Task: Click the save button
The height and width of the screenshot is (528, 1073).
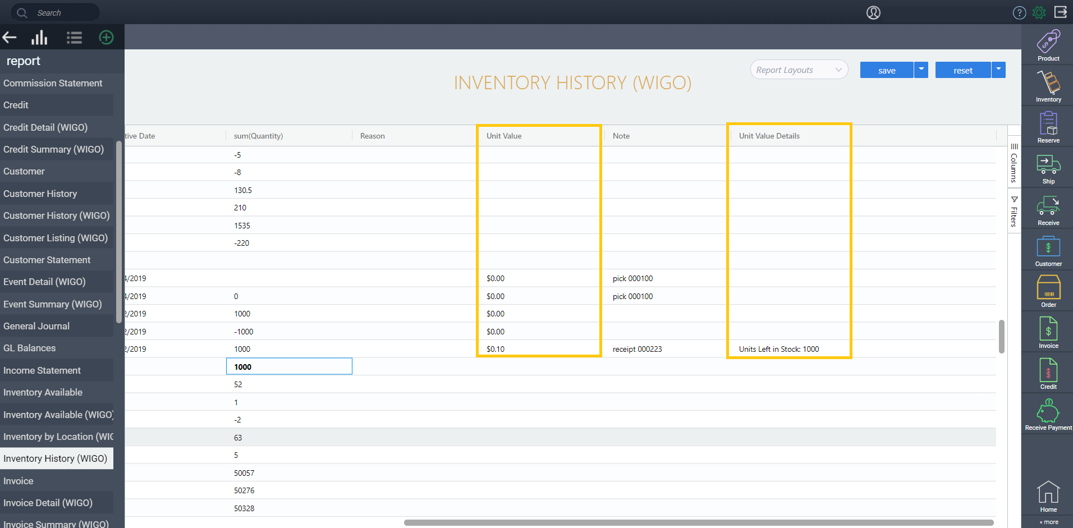Action: tap(887, 70)
